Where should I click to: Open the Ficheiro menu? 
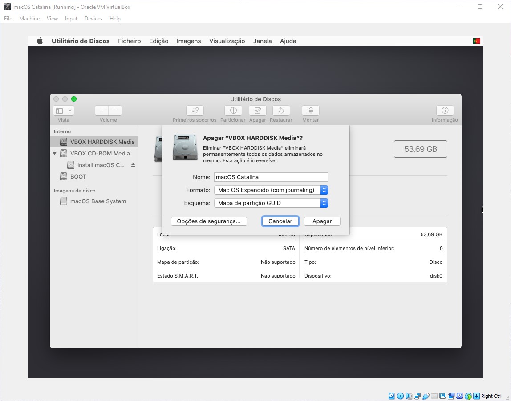pos(130,41)
